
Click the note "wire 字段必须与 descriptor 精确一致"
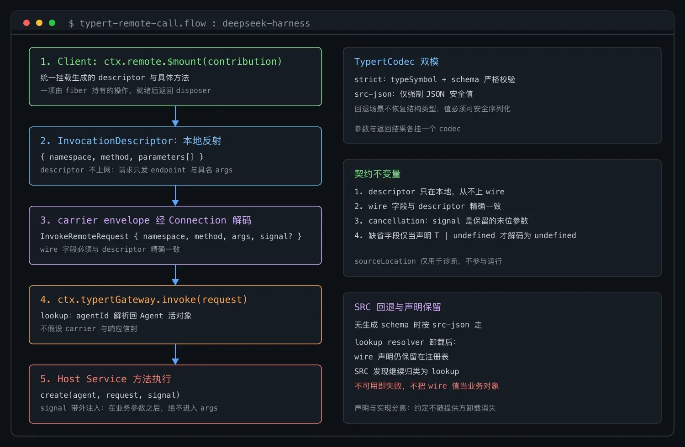110,249
